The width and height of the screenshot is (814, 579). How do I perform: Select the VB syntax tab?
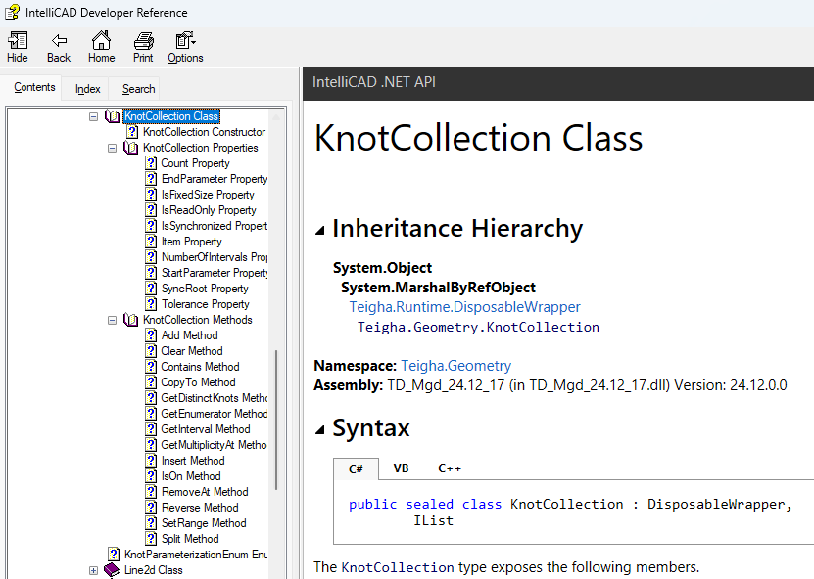pos(401,468)
